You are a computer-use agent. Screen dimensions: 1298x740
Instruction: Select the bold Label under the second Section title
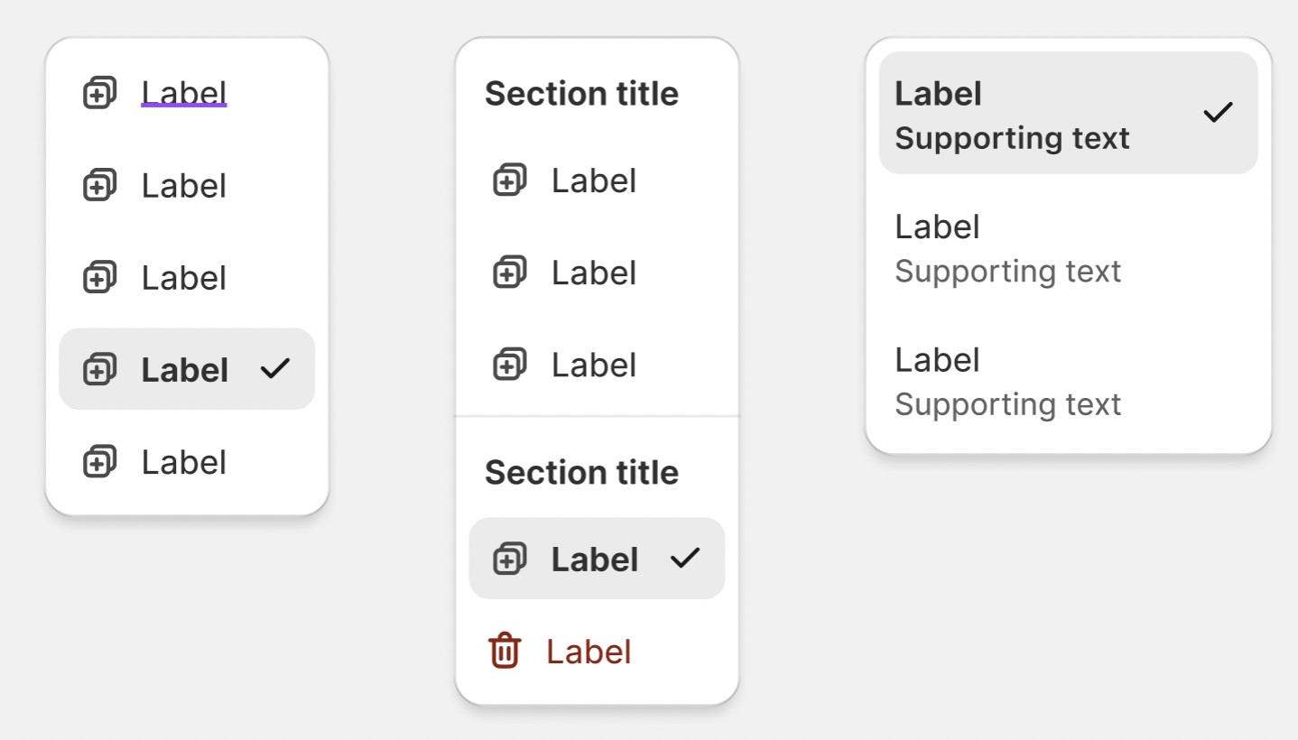click(595, 560)
